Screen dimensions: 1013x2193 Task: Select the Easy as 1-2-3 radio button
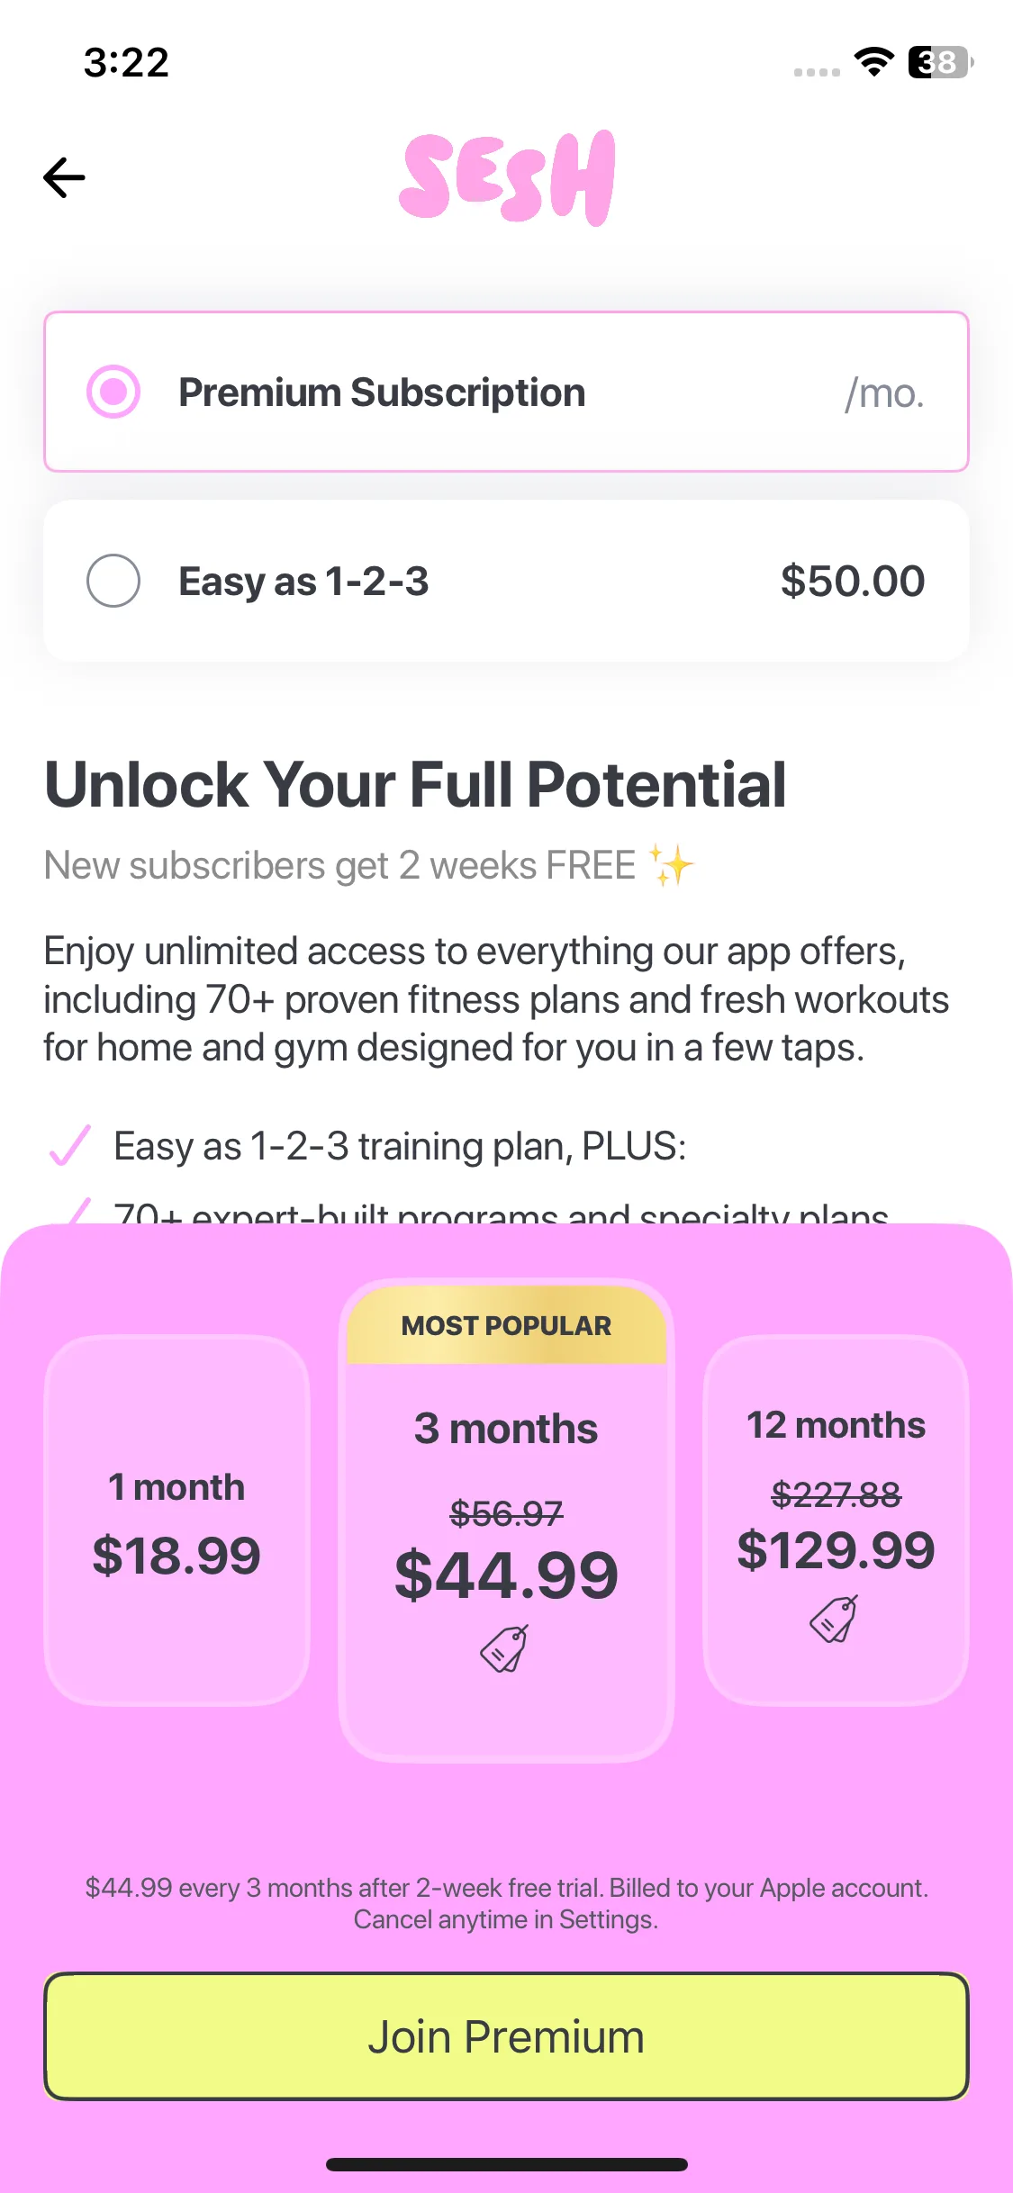(113, 581)
